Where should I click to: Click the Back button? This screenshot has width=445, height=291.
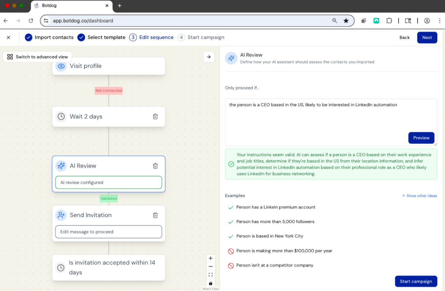pyautogui.click(x=404, y=38)
